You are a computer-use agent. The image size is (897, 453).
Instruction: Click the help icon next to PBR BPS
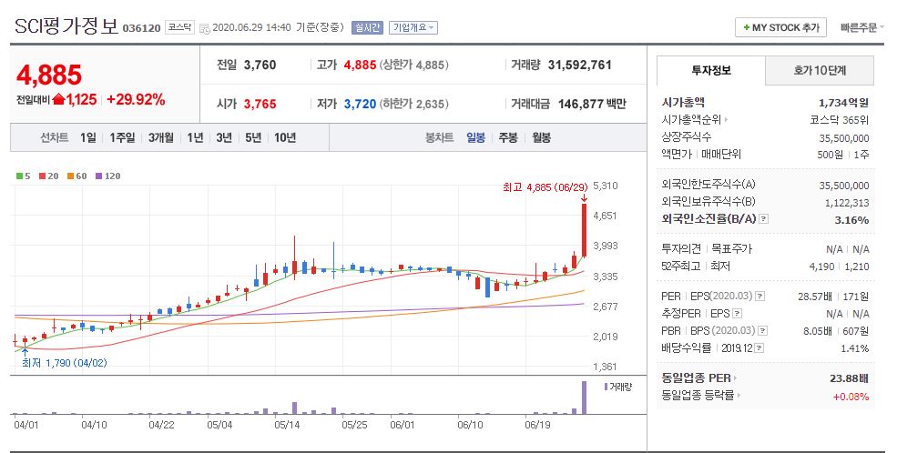pyautogui.click(x=762, y=330)
